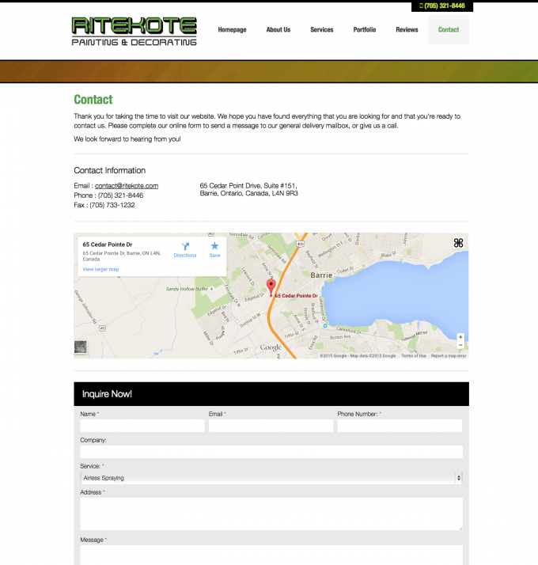Click the red map pin marker

[271, 287]
